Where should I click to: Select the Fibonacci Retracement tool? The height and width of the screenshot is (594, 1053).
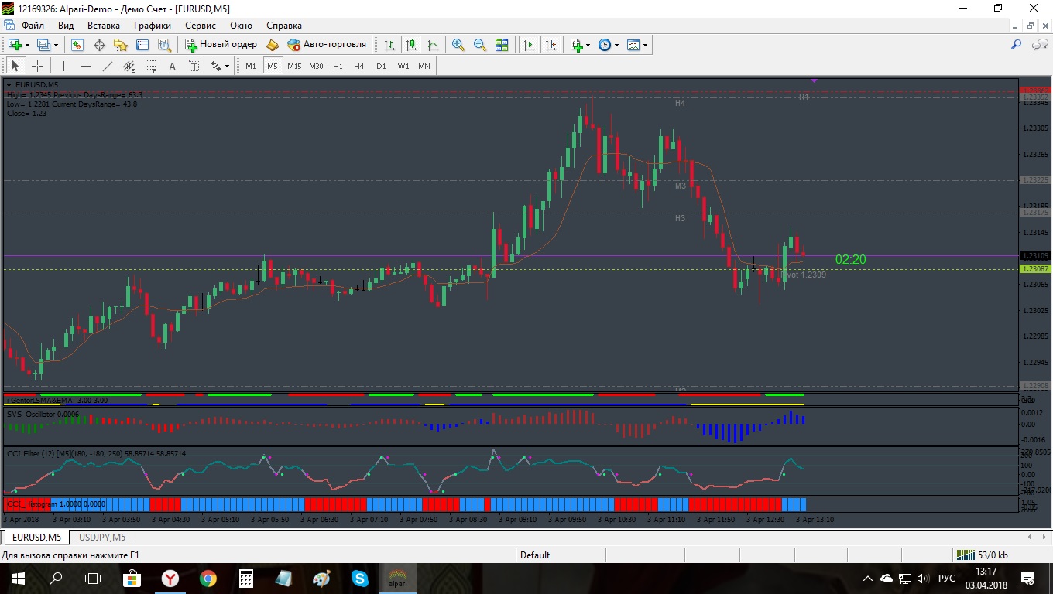point(150,66)
